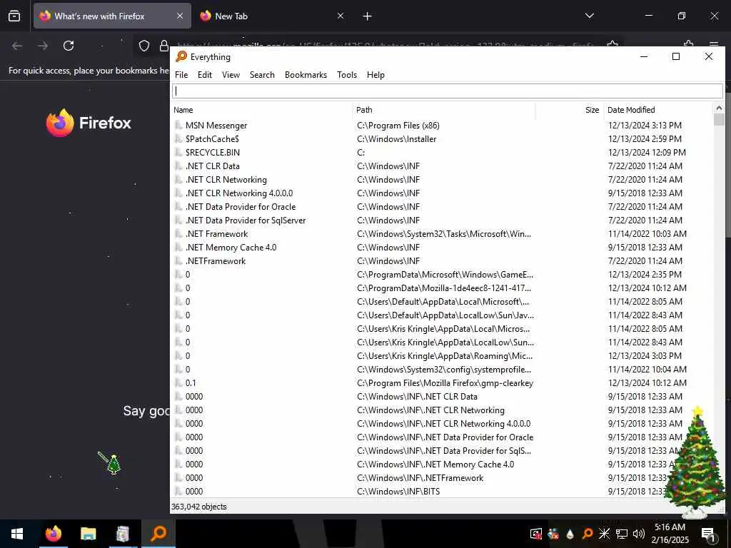The image size is (731, 548).
Task: Open the Search menu in Everything
Action: point(262,74)
